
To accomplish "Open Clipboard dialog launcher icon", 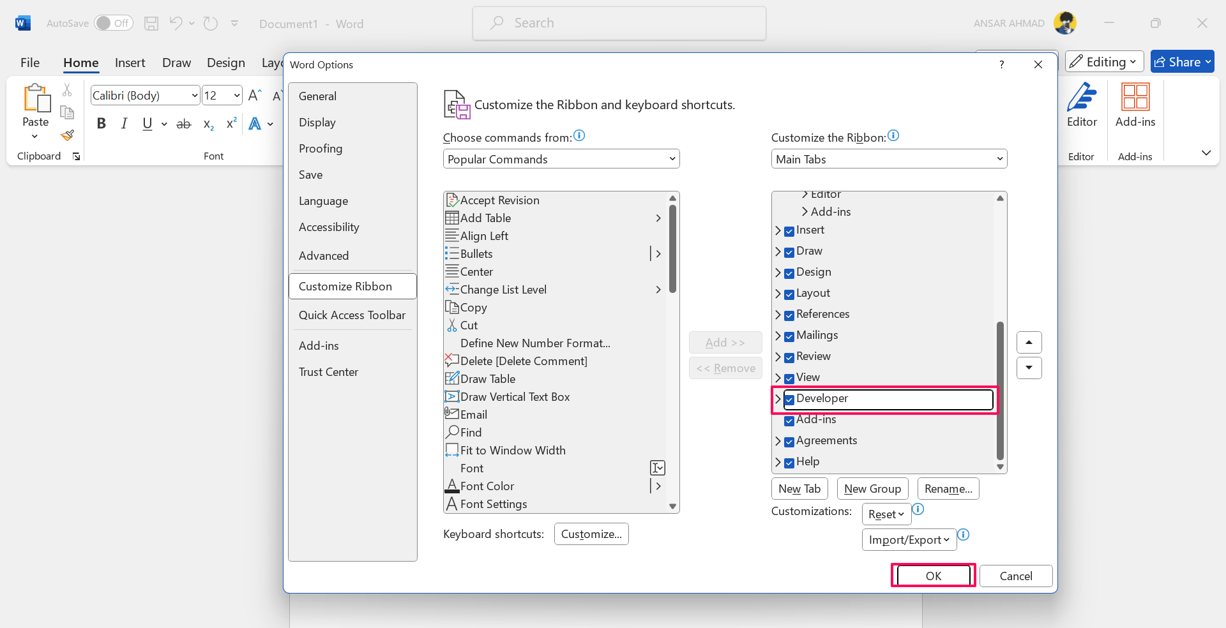I will tap(77, 156).
